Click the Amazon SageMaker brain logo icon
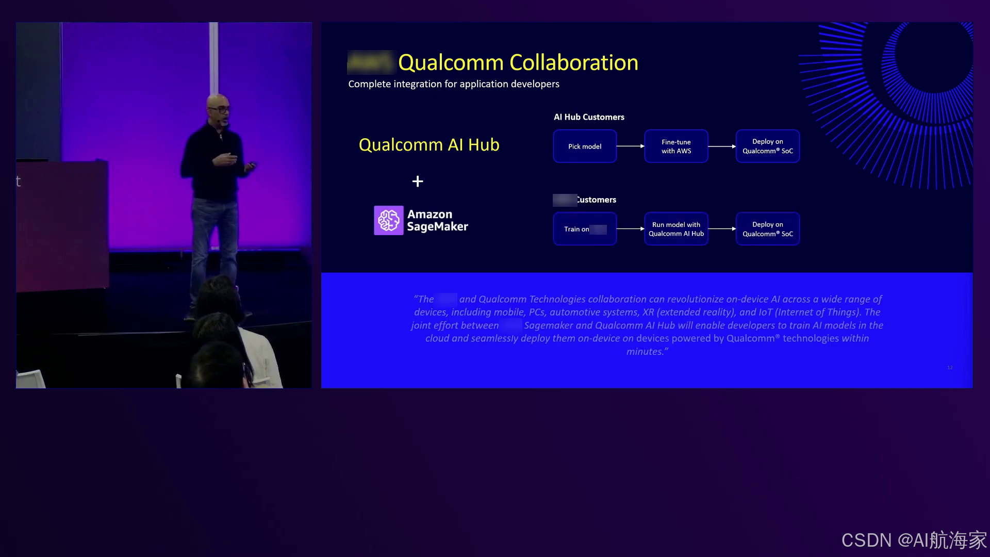The width and height of the screenshot is (990, 557). tap(388, 220)
